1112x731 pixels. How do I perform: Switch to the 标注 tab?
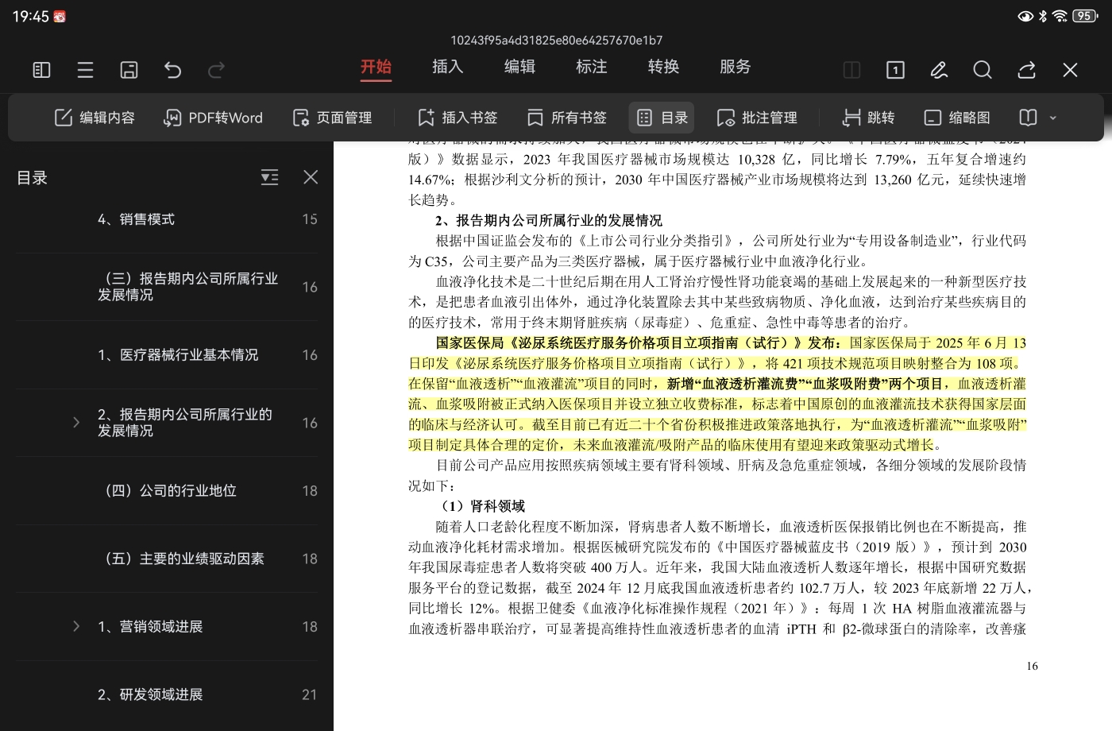click(x=592, y=67)
